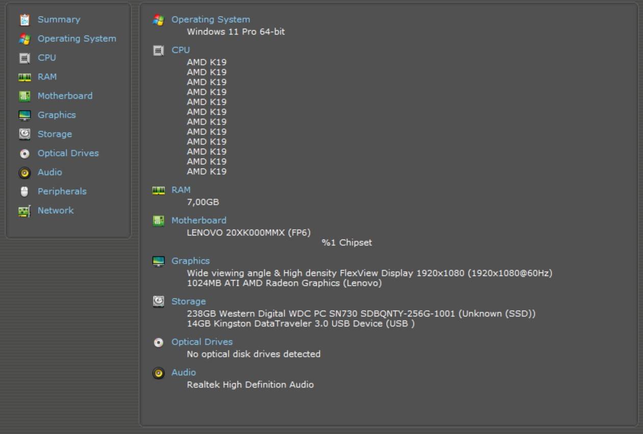Viewport: 643px width, 434px height.
Task: Open the Summary section in sidebar
Action: 59,20
